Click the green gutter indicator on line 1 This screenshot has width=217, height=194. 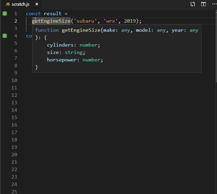[x=5, y=13]
